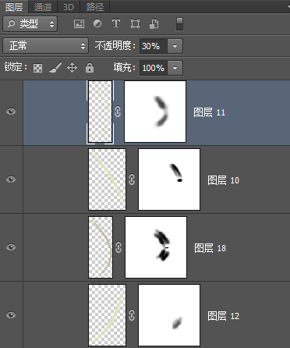Toggle the layer filtering switch
Screen dimensions: 290x348
pyautogui.click(x=179, y=24)
